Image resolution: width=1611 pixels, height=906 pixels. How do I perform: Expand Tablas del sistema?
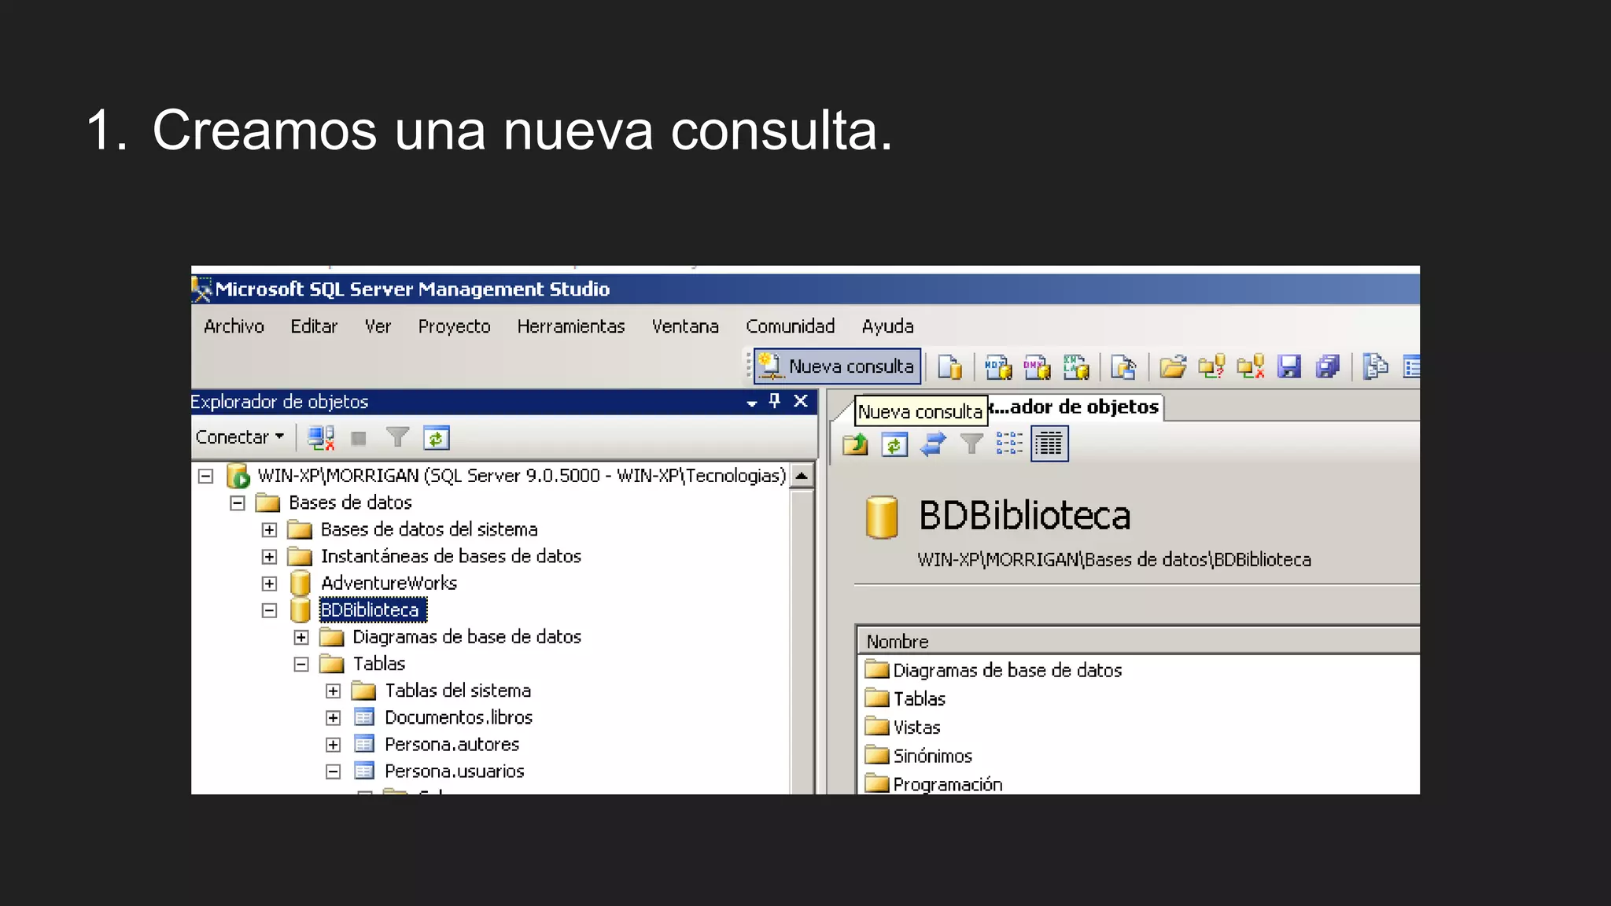[334, 691]
